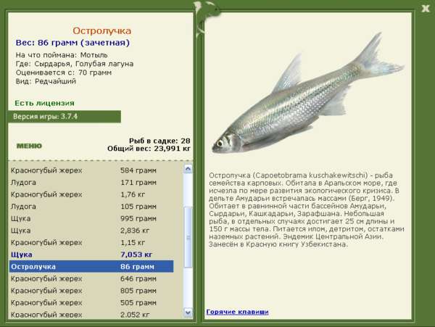
Task: Select the bold Щука 7,053 кг row
Action: tap(91, 254)
